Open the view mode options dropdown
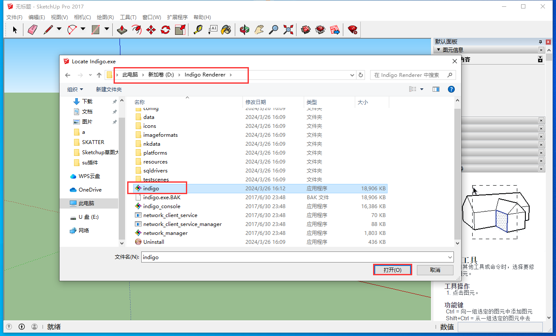Screen dimensions: 556x336 point(422,89)
